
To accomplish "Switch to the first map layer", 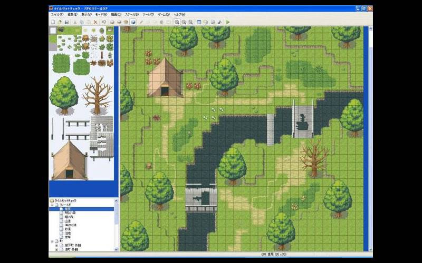I will (112, 22).
